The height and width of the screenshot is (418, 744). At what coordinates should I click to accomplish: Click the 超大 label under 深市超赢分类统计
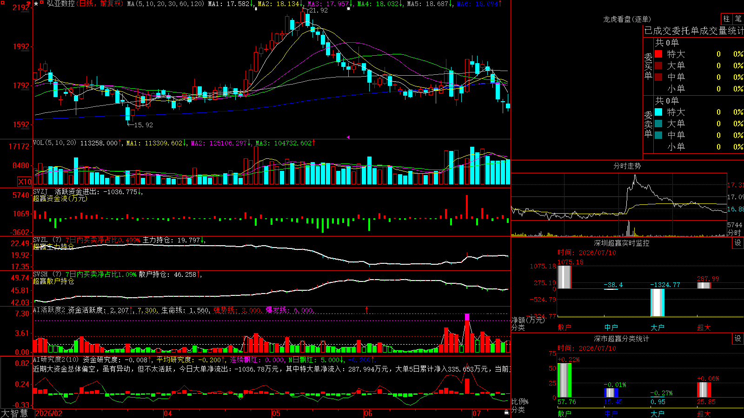(x=704, y=413)
